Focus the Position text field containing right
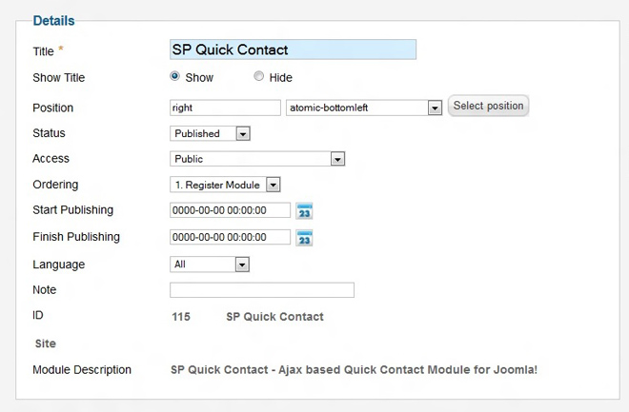The width and height of the screenshot is (629, 412). point(225,108)
